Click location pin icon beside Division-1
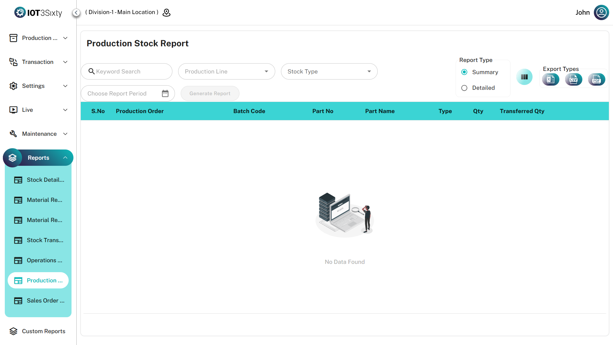This screenshot has height=345, width=613. pyautogui.click(x=167, y=12)
